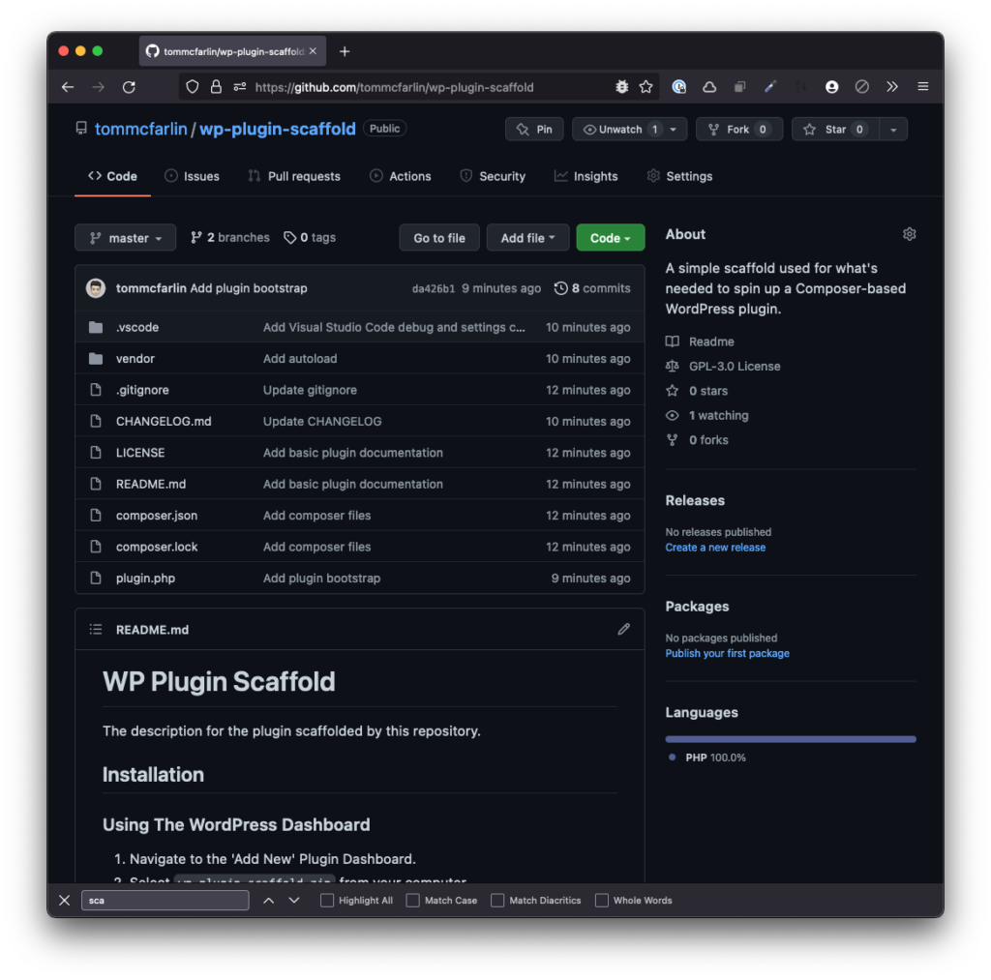Enable Match Diacritics checkbox
This screenshot has width=991, height=980.
pos(497,901)
